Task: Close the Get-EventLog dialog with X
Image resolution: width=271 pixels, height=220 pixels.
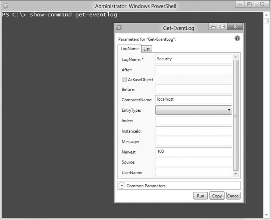Action: 235,27
